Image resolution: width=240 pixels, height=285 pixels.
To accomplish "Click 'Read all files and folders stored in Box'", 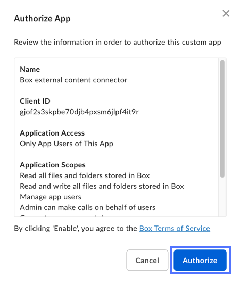I will pos(85,175).
